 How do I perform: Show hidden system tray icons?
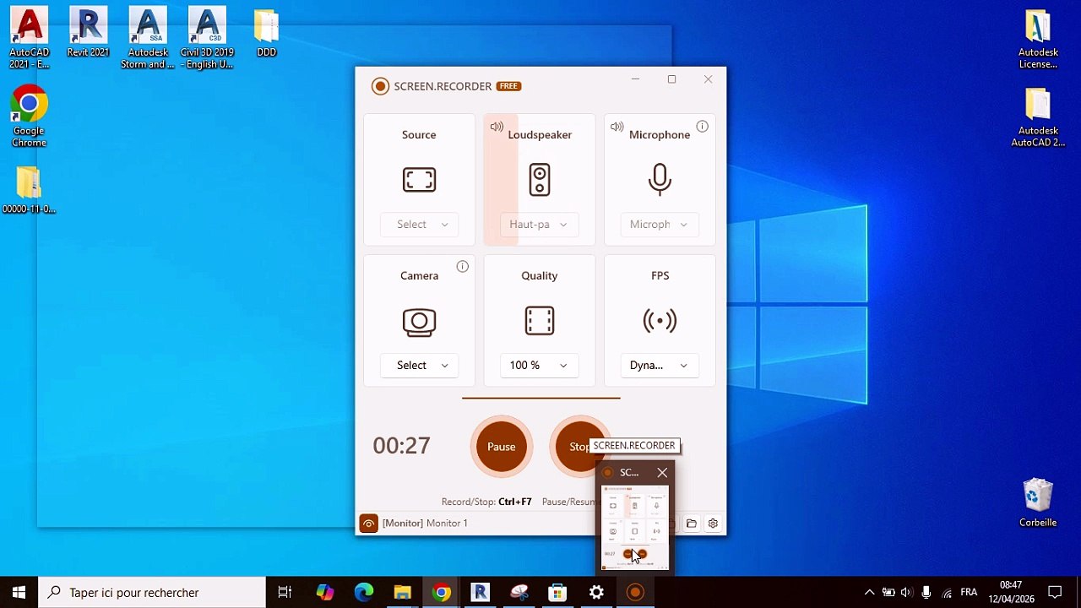[869, 593]
